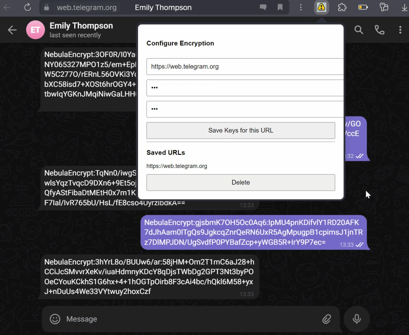Screen dimensions: 409x335
Task: Click the Configure Encryption heading
Action: tap(180, 43)
